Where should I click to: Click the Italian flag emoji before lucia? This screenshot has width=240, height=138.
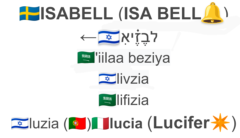pos(100,123)
